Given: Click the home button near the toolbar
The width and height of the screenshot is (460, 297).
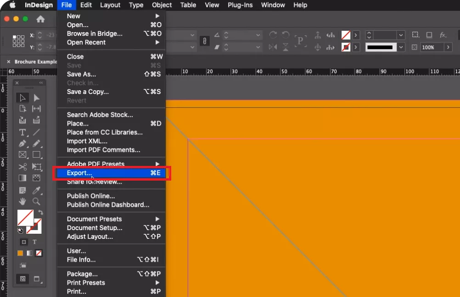Looking at the screenshot, I should coord(41,19).
